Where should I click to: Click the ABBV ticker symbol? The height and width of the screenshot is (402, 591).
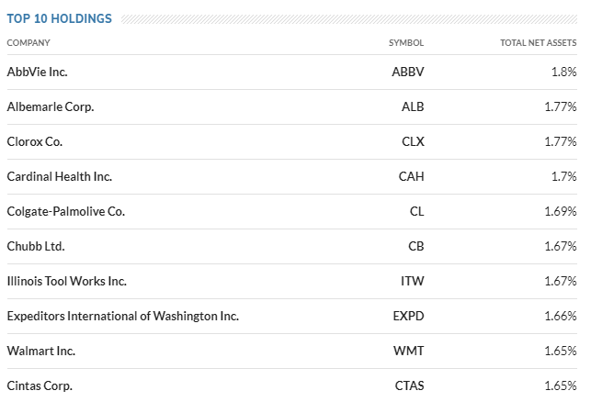pyautogui.click(x=408, y=72)
